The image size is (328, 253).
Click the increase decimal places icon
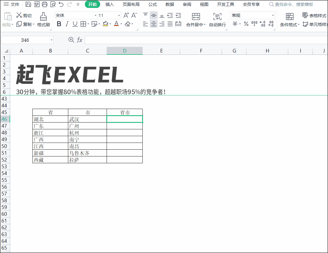point(263,24)
